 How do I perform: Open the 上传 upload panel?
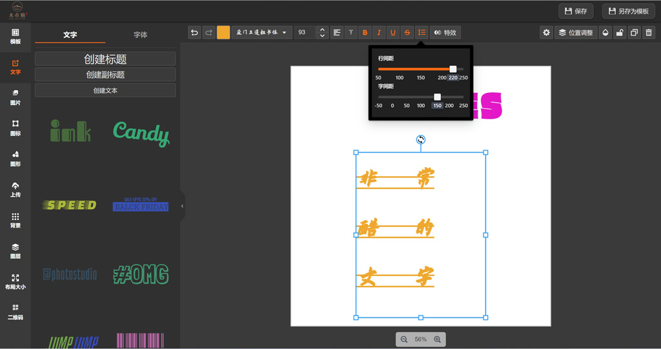coord(15,190)
